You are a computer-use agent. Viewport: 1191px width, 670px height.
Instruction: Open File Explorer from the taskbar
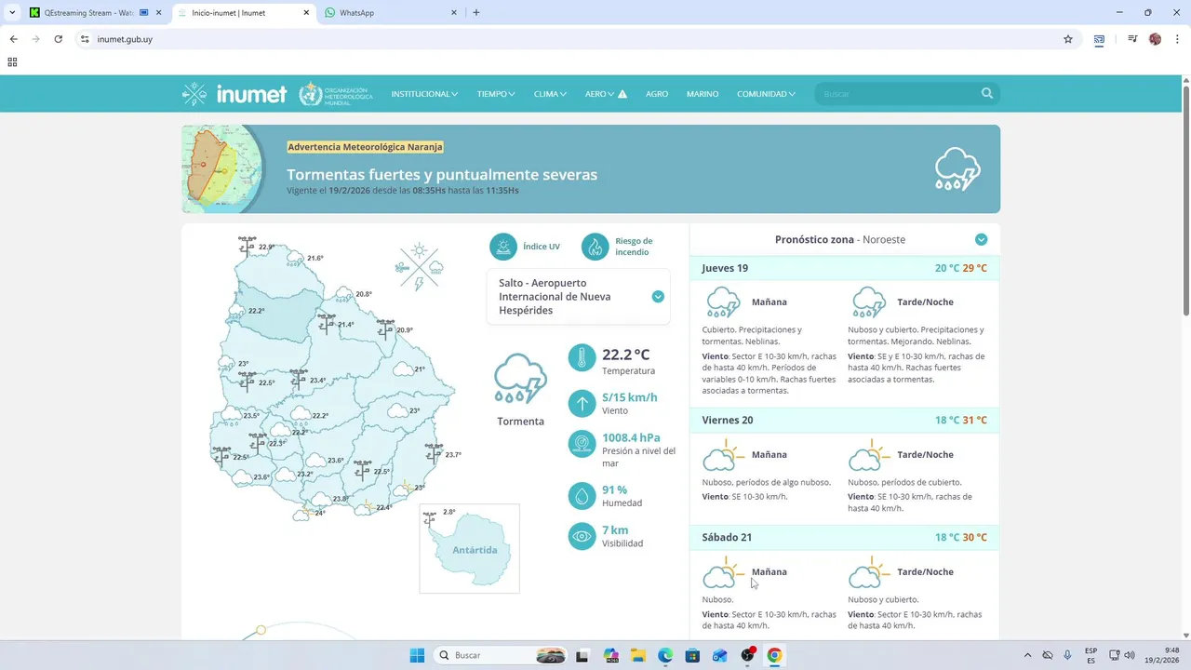click(637, 655)
